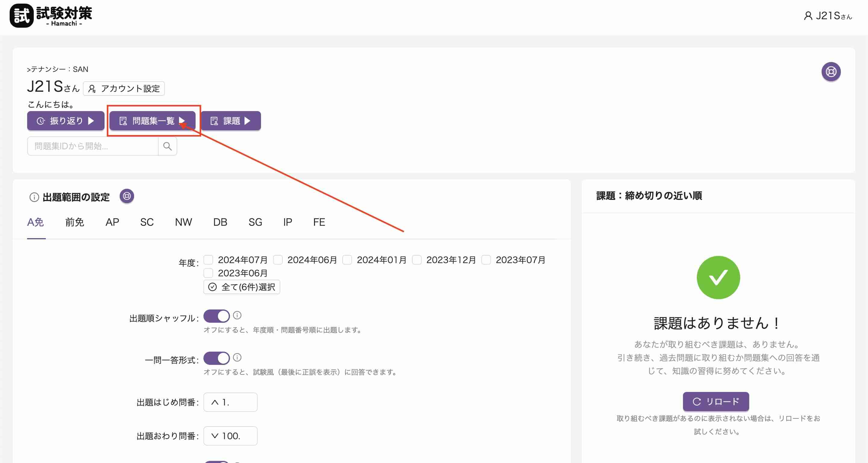Viewport: 868px width, 463px height.
Task: Open 問題集一覧 button
Action: pos(152,121)
